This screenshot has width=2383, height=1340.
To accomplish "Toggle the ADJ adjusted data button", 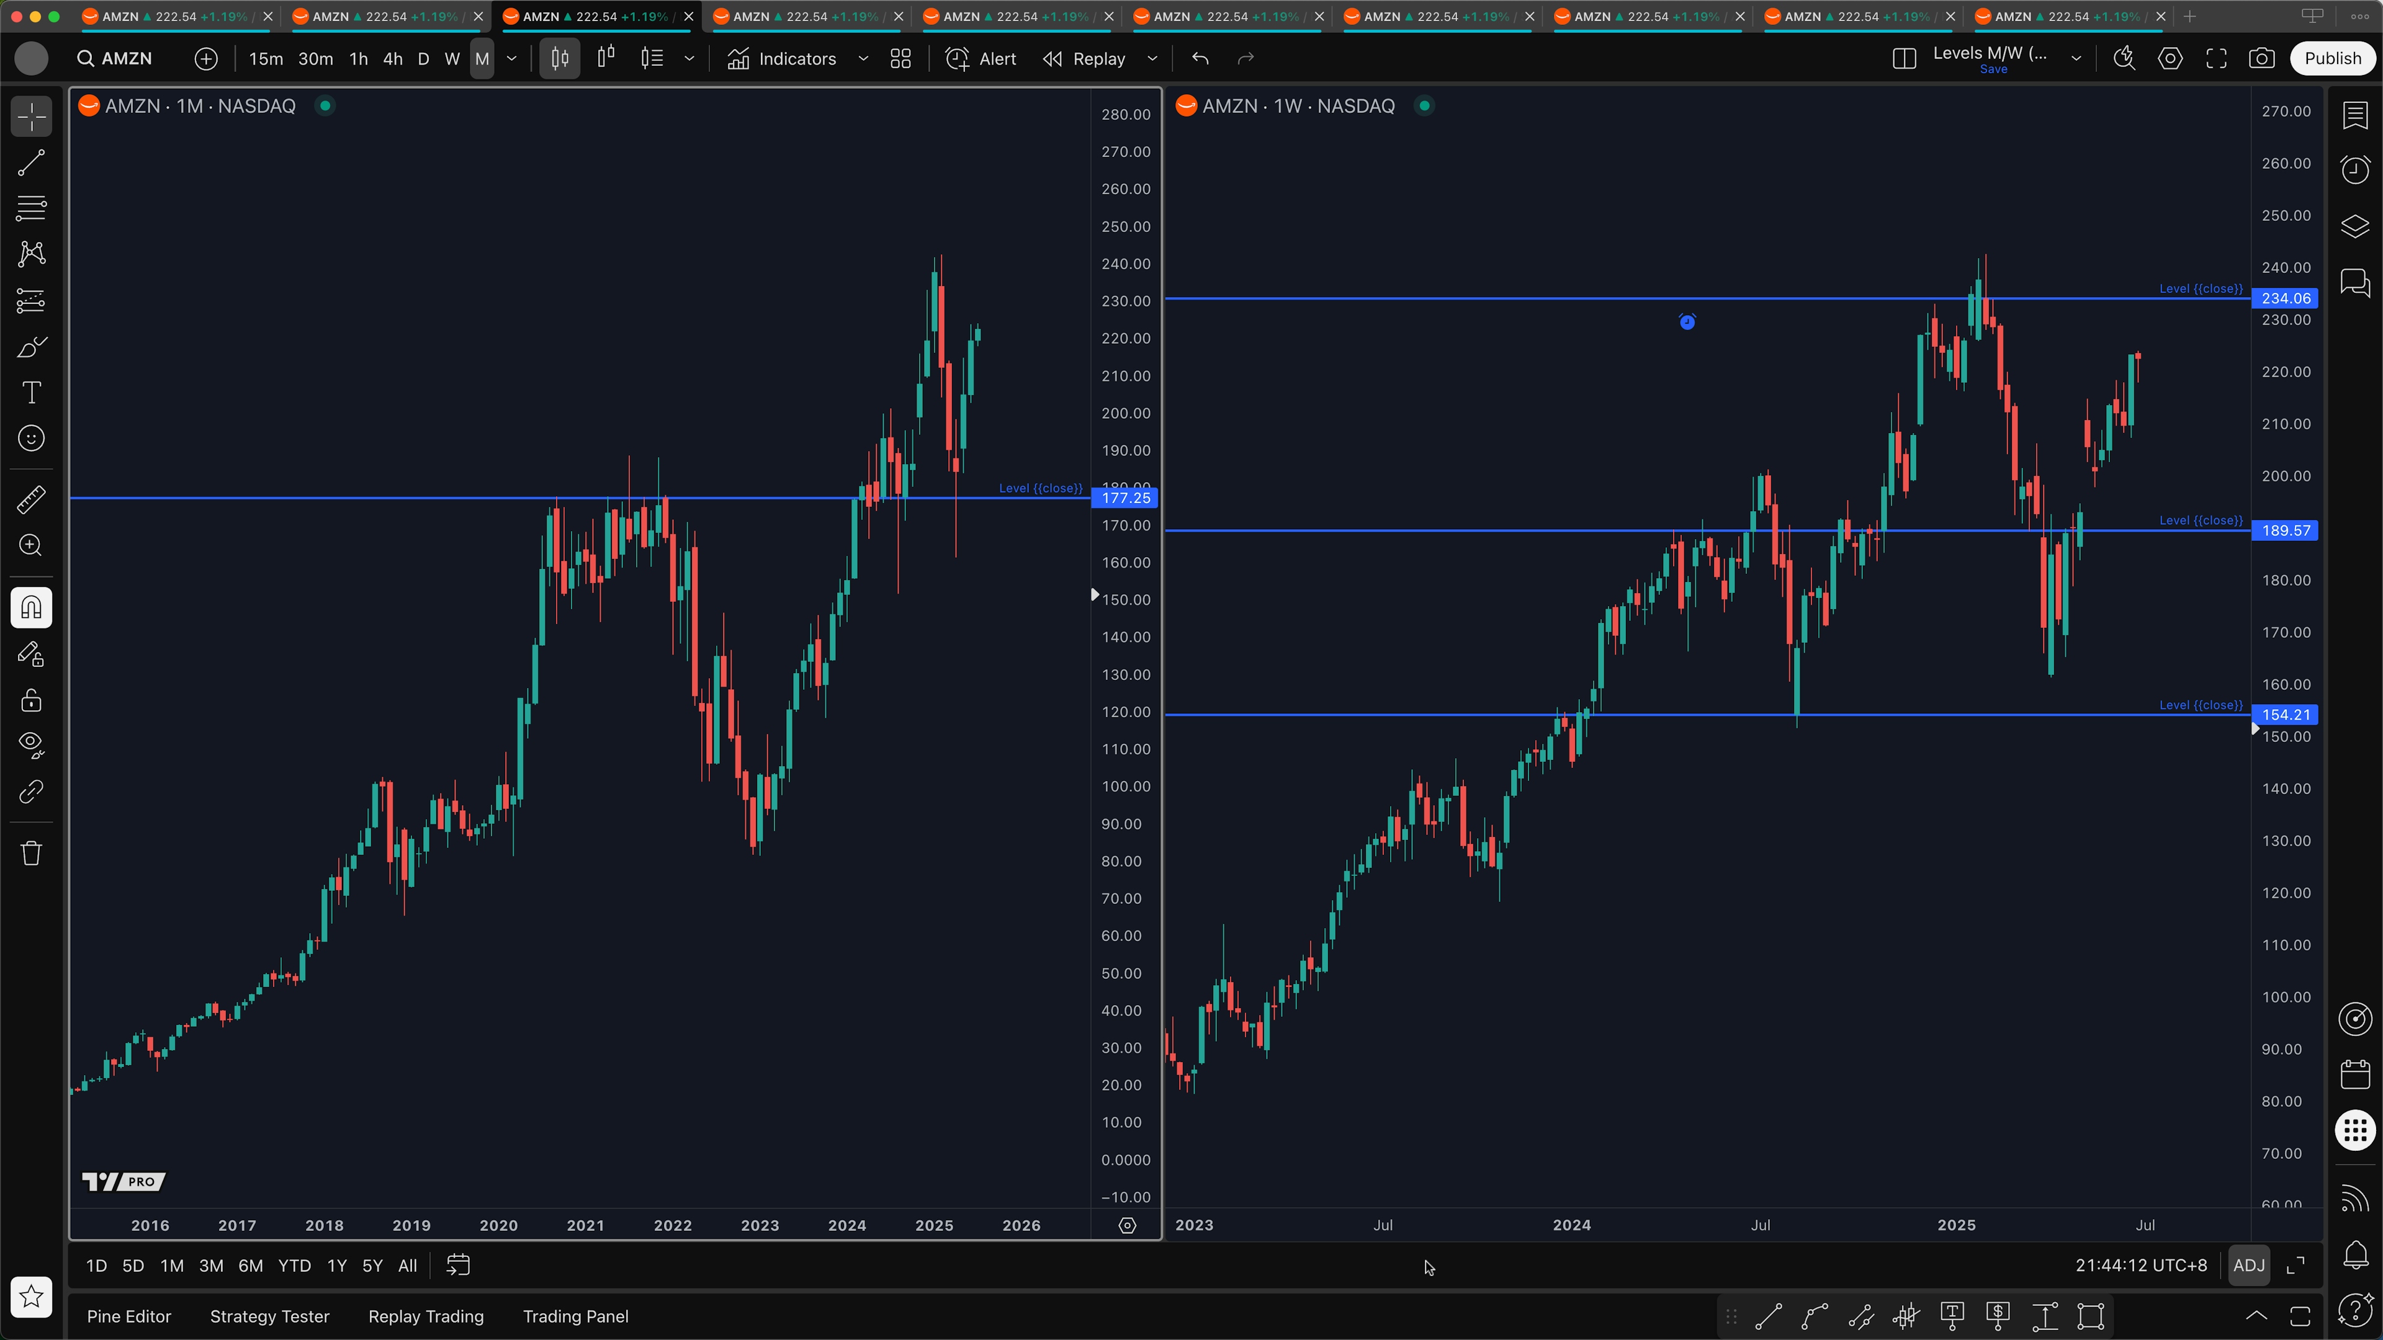I will click(2249, 1265).
